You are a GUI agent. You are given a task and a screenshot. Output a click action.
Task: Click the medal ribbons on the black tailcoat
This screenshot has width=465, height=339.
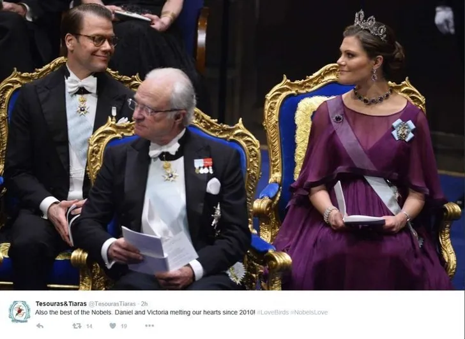(203, 166)
